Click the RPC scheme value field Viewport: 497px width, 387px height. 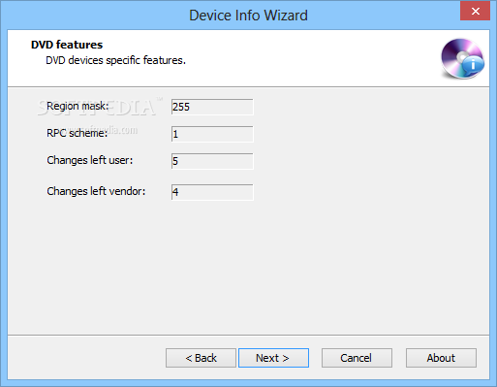click(x=212, y=134)
